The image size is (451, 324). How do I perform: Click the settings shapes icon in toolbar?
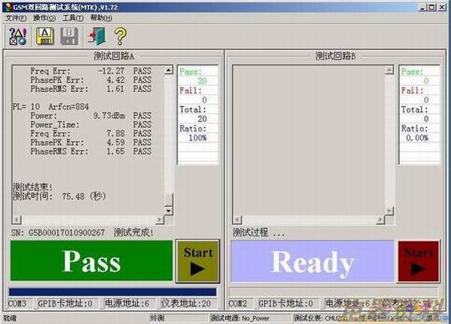coord(18,36)
